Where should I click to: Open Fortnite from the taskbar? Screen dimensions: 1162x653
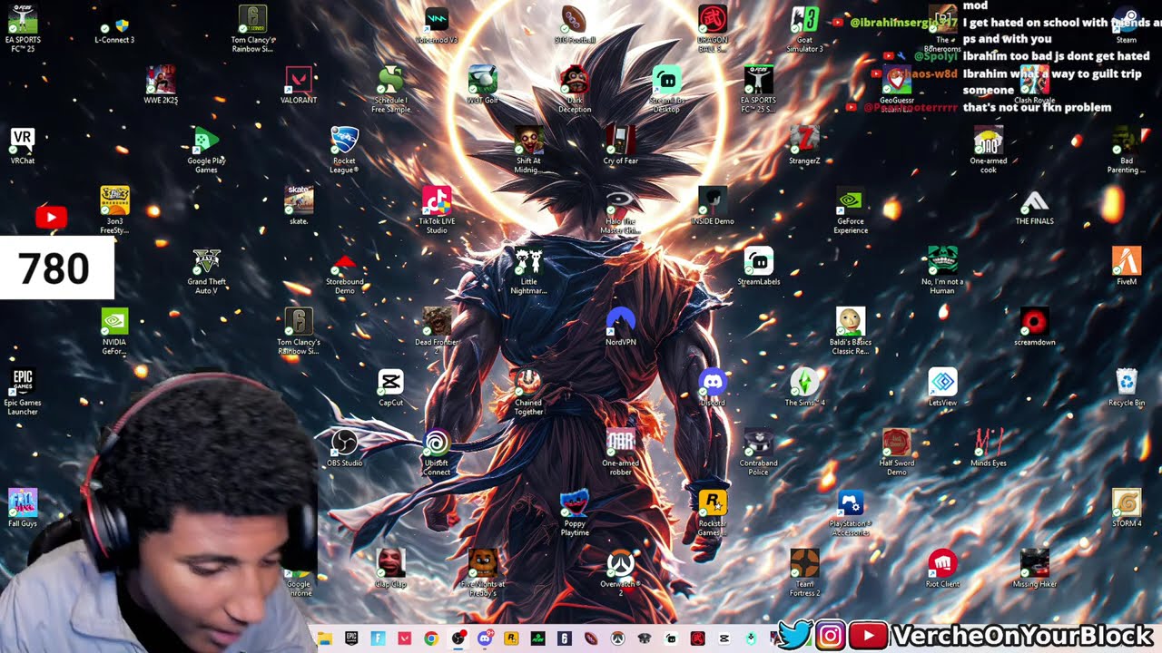point(378,638)
